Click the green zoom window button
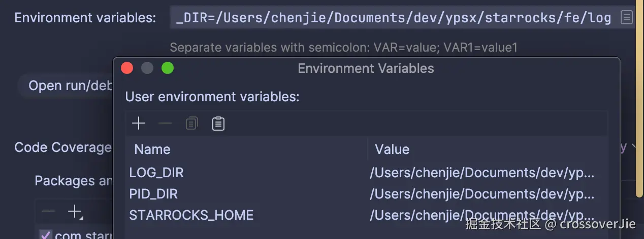This screenshot has width=644, height=239. pos(168,68)
